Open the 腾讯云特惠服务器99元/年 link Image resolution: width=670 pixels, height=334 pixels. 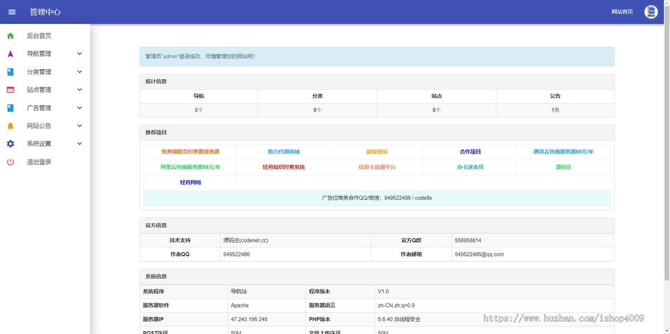(x=563, y=152)
